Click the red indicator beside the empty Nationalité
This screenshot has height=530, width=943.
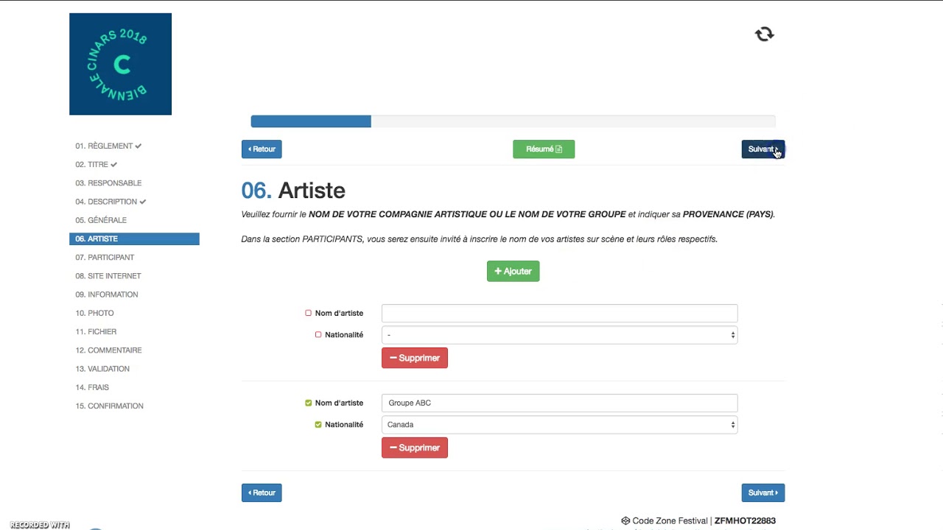click(x=318, y=334)
